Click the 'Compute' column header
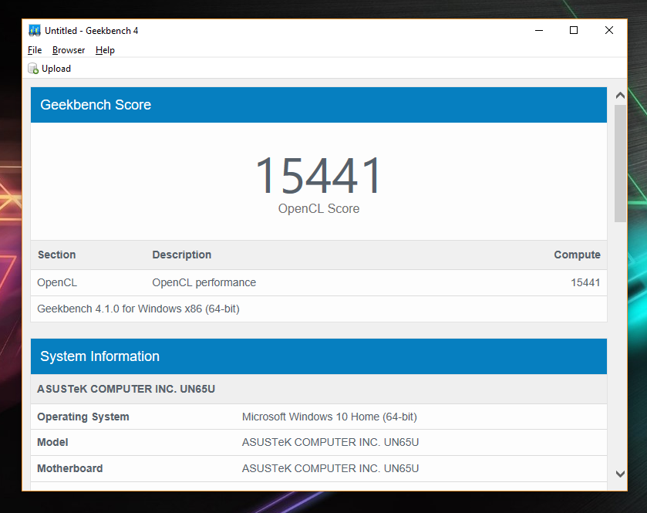 (577, 255)
